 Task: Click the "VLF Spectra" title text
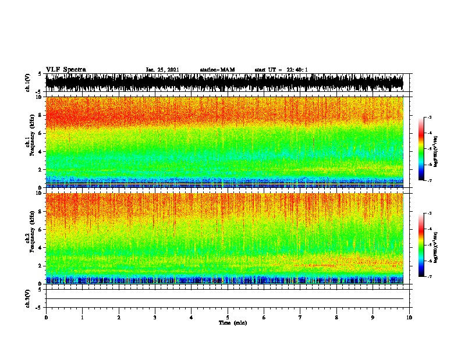tap(66, 70)
